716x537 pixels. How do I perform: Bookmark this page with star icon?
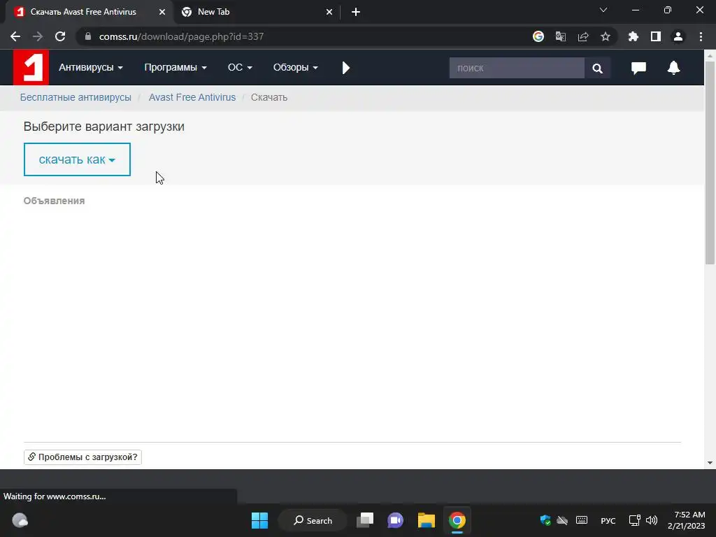(606, 36)
